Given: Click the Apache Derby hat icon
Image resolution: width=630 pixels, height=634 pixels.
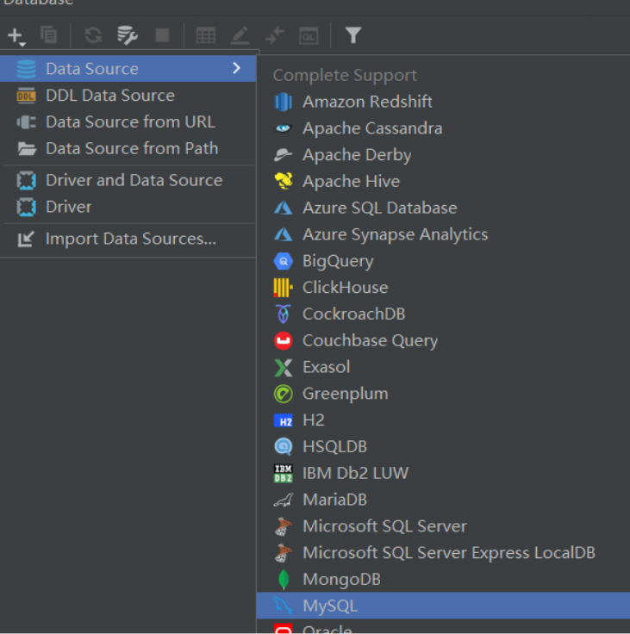Looking at the screenshot, I should click(283, 155).
